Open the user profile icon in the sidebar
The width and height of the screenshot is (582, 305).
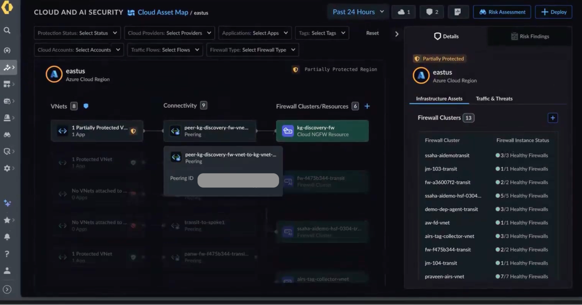[7, 271]
